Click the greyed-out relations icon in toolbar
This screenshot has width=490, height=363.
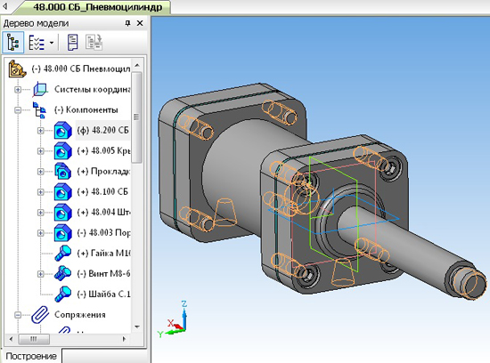click(x=94, y=43)
